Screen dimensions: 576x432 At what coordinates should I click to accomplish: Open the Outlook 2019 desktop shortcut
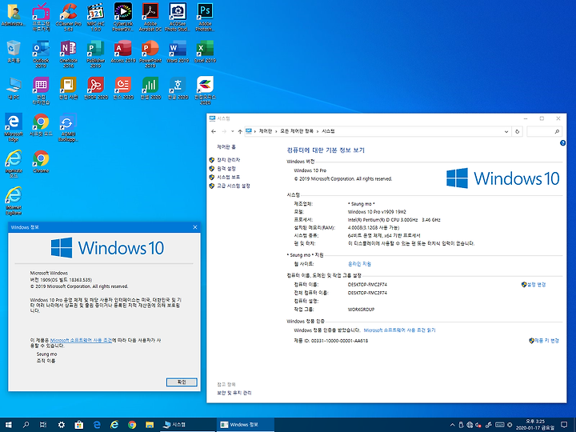coord(41,54)
